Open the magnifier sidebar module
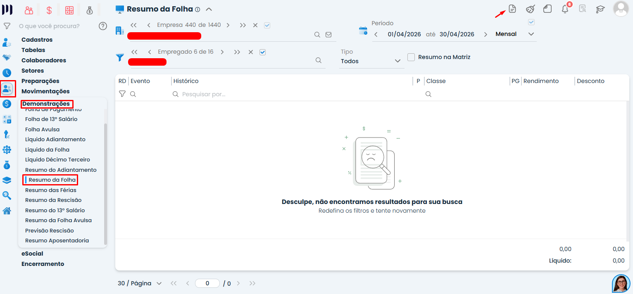Screen dimensions: 633x294 (x=7, y=195)
